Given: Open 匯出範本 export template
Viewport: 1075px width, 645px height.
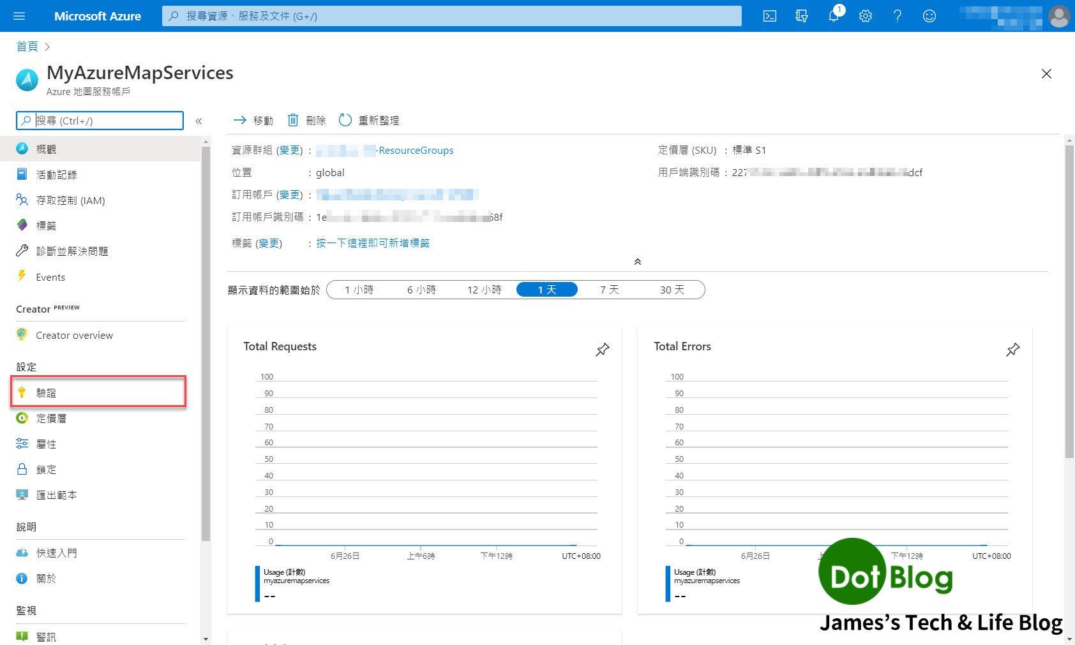Looking at the screenshot, I should [x=56, y=494].
